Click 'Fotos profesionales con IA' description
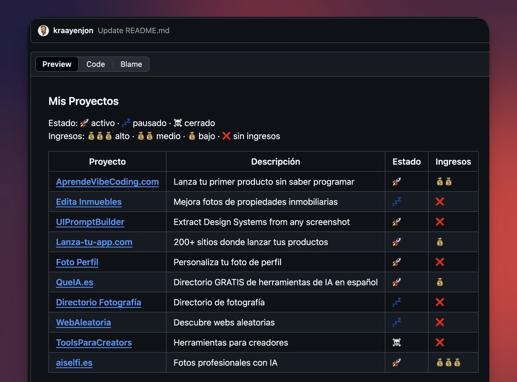This screenshot has height=382, width=517. pos(225,363)
